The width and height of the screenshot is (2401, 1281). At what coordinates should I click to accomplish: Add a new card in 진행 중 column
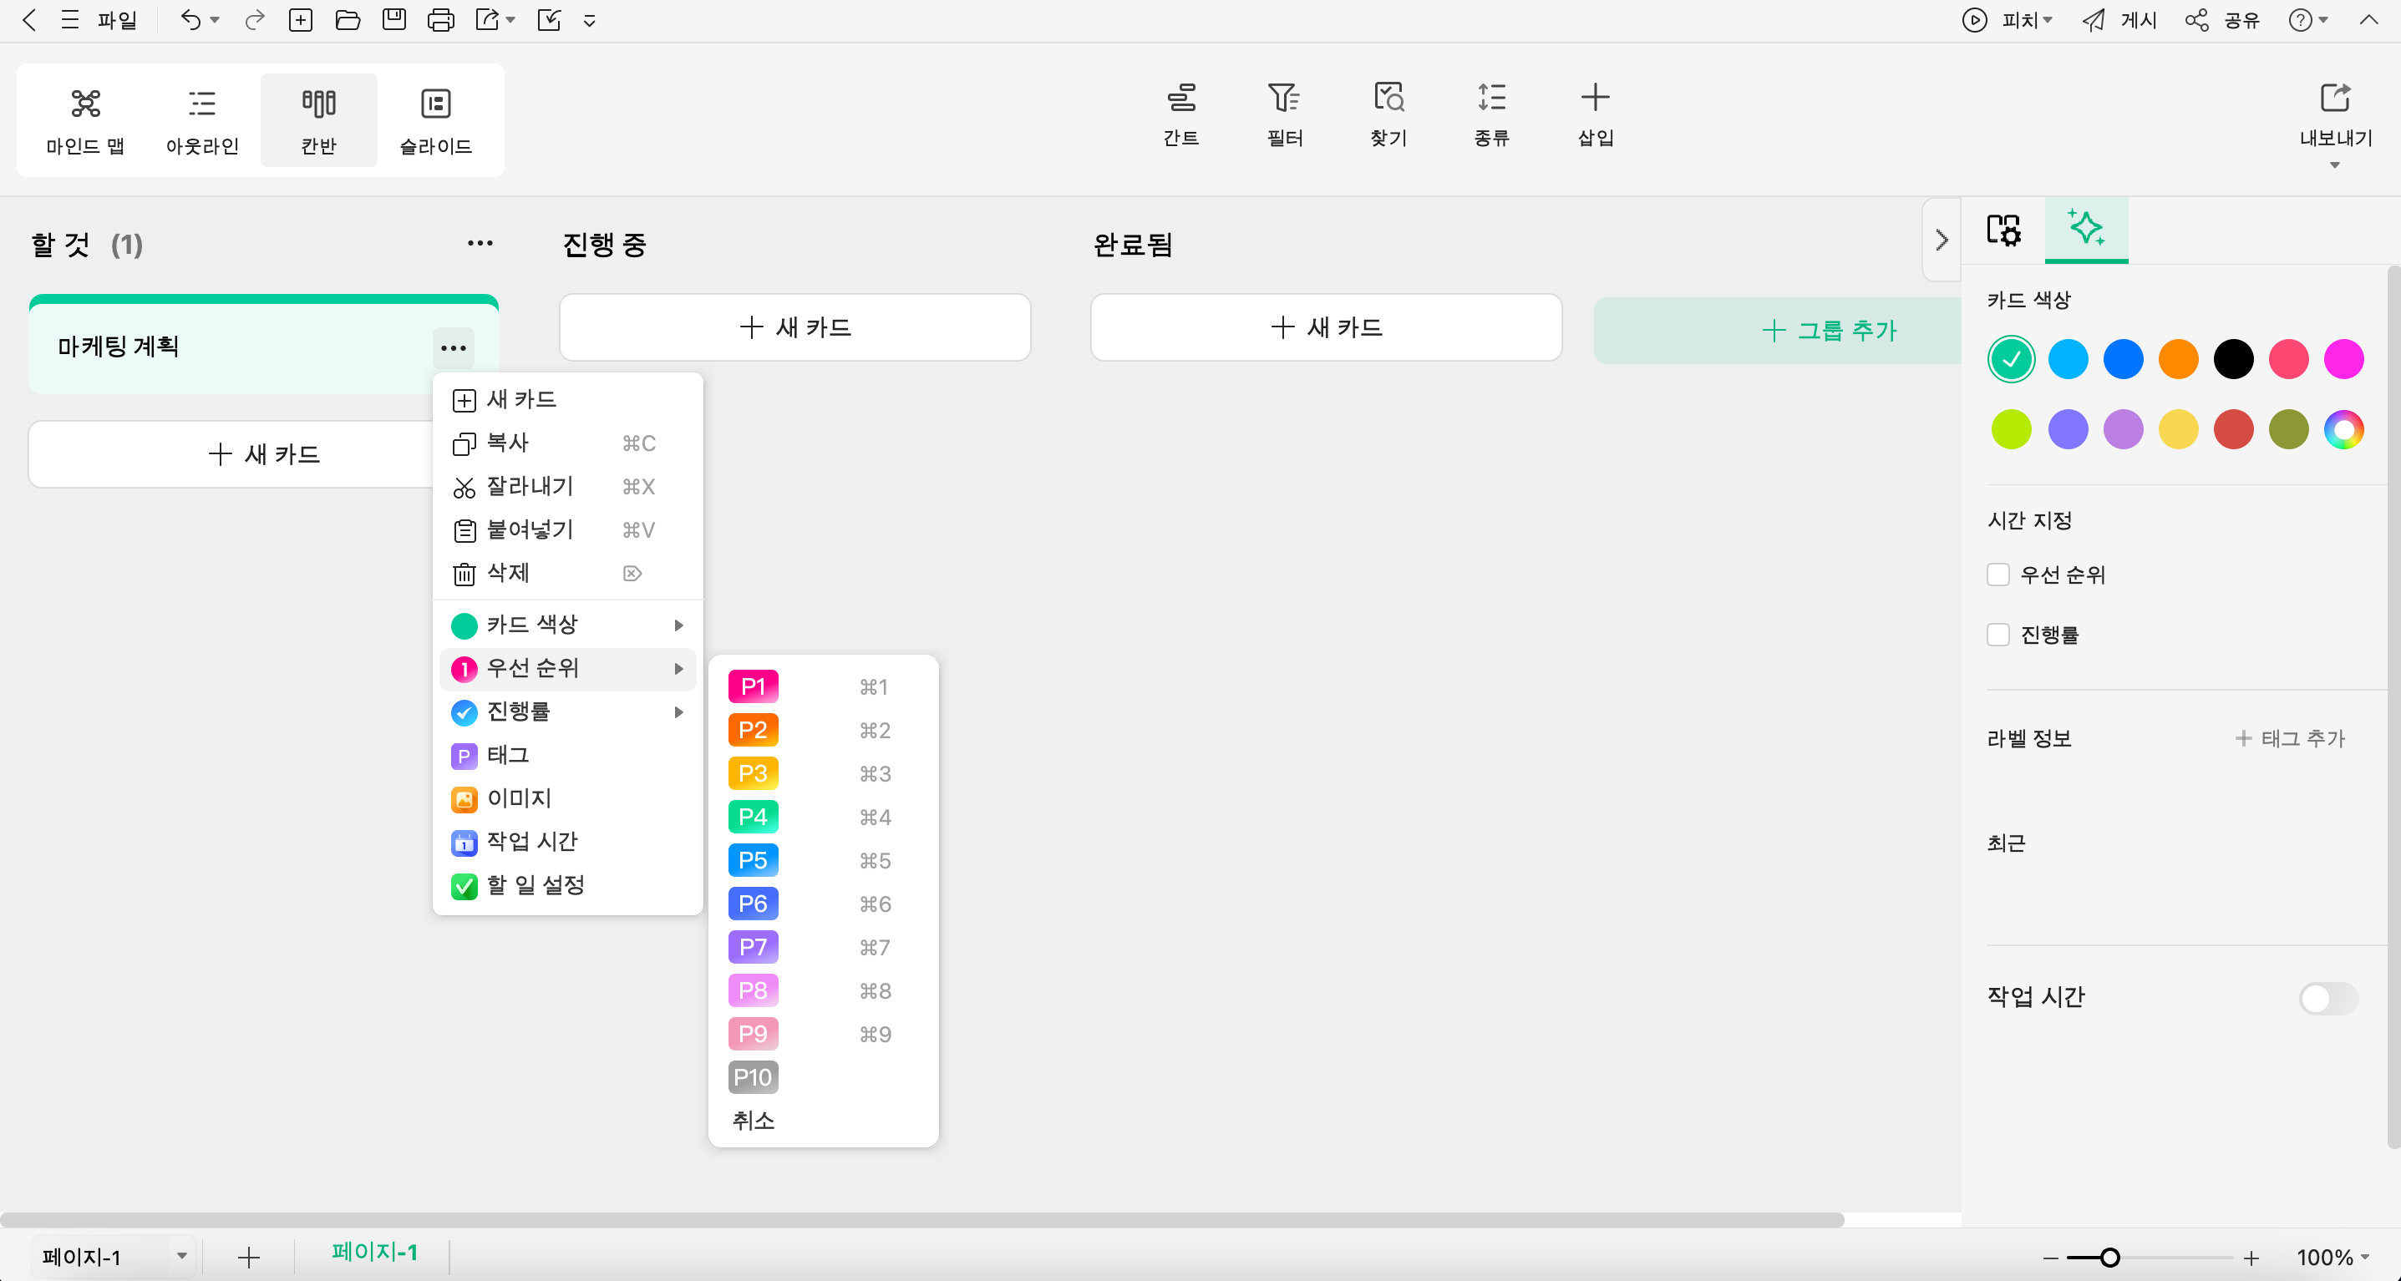[795, 328]
